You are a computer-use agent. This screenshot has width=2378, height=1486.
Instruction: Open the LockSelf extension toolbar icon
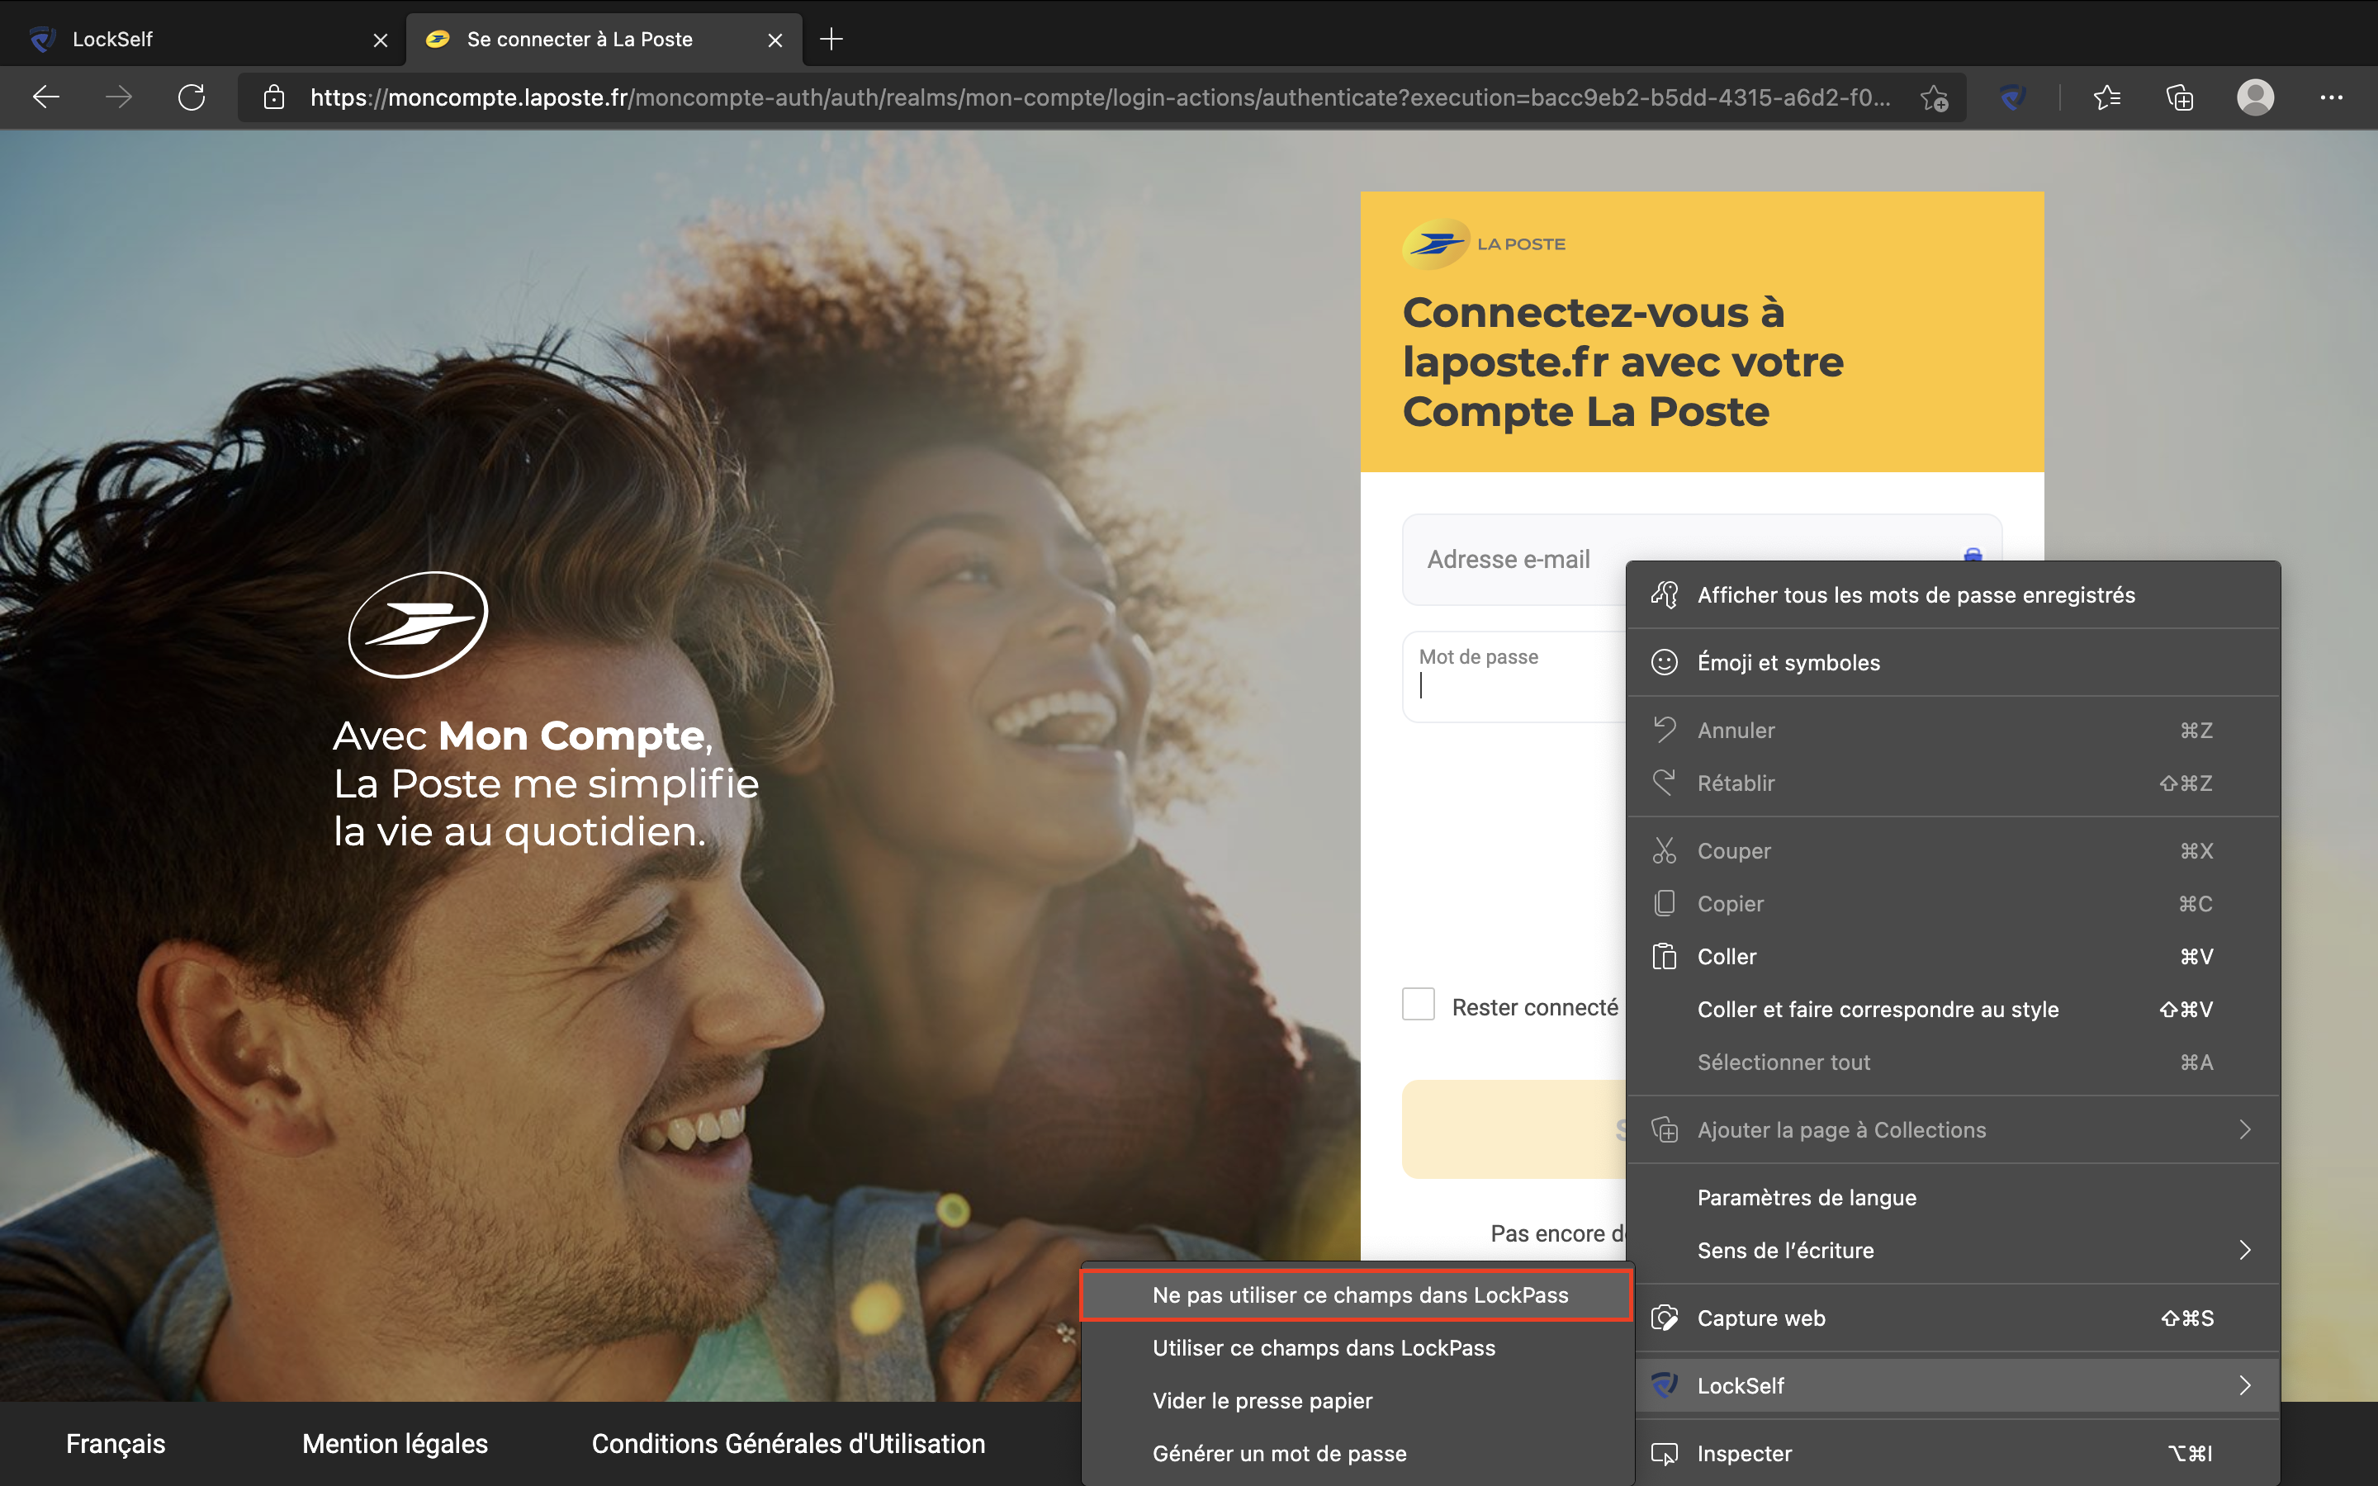point(2012,97)
